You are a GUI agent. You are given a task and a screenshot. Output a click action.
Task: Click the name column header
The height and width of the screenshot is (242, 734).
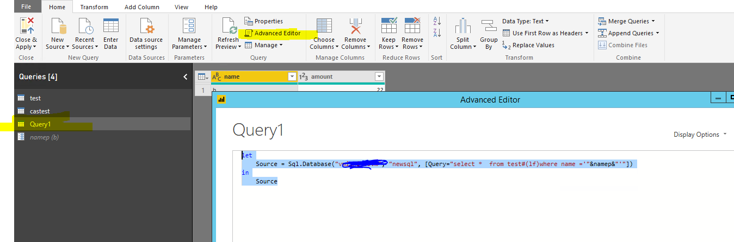coord(254,77)
